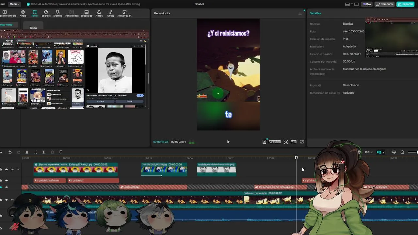Mute the top image track audio
Viewport: 418px width, 235px height.
click(x=12, y=169)
